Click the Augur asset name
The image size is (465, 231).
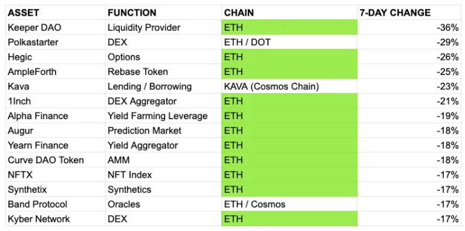point(21,131)
